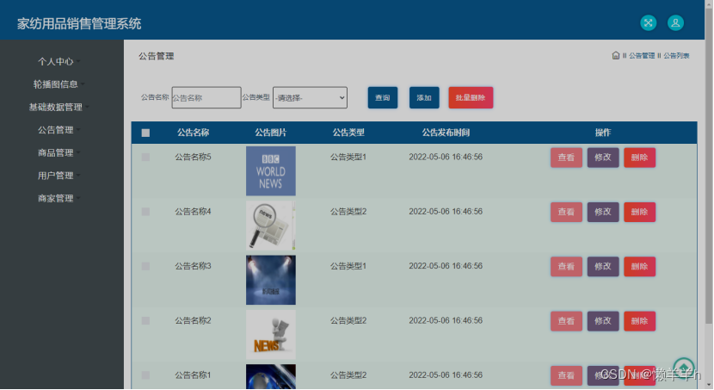Click the 查询 search button
This screenshot has width=714, height=390.
click(383, 97)
